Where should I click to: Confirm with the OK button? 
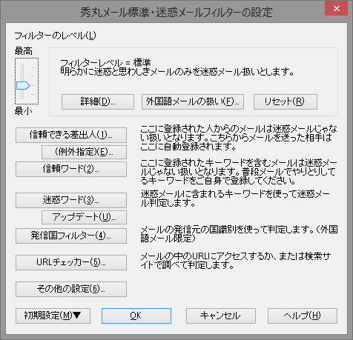[x=136, y=316]
